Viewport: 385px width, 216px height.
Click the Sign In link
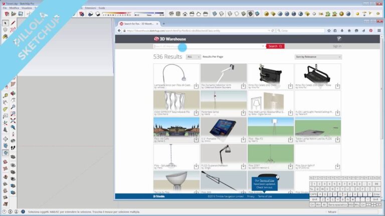point(337,46)
